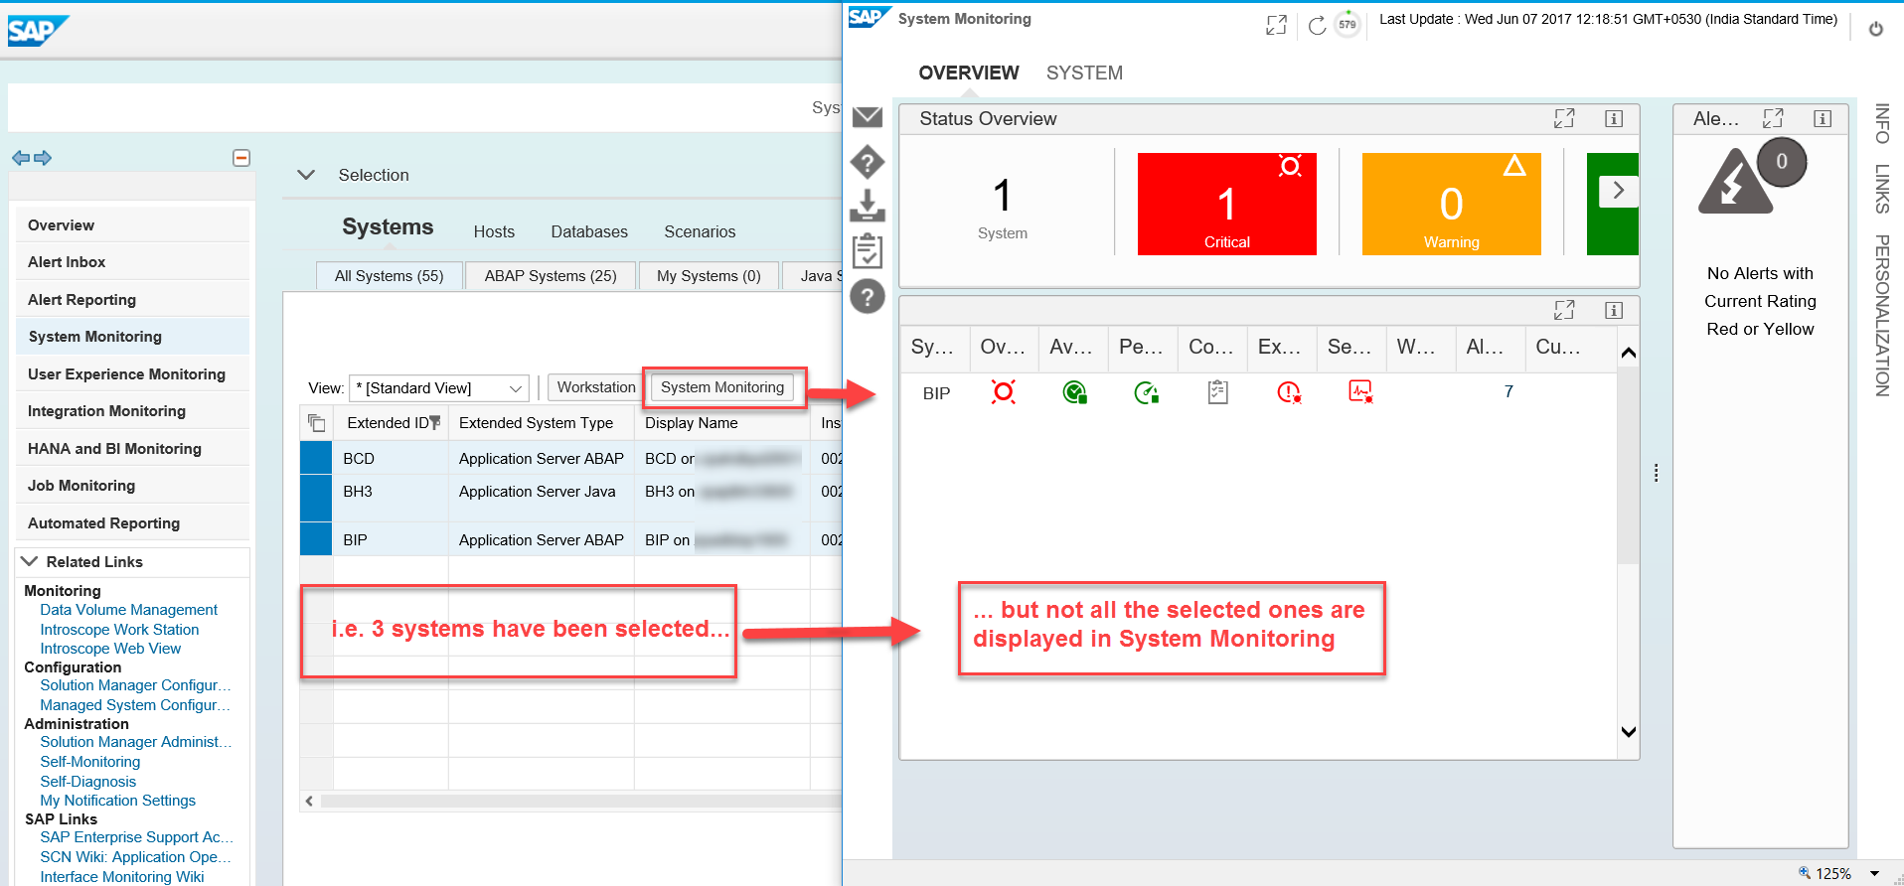Open the Alerts panel info icon
Viewport: 1904px width, 886px height.
1823,119
